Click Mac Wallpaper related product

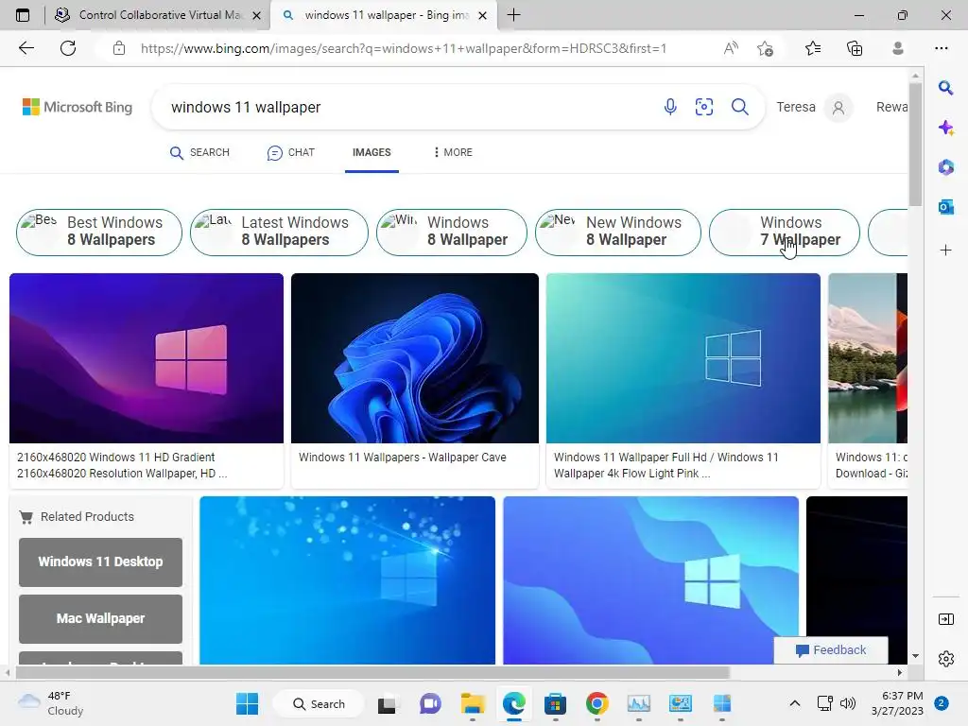pyautogui.click(x=100, y=618)
